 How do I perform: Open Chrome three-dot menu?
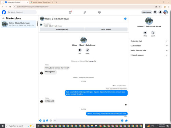169,7
